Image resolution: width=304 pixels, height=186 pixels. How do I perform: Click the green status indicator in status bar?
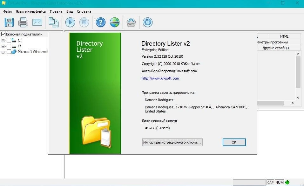click(x=287, y=182)
